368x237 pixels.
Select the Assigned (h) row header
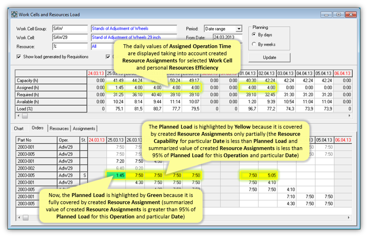[51, 87]
